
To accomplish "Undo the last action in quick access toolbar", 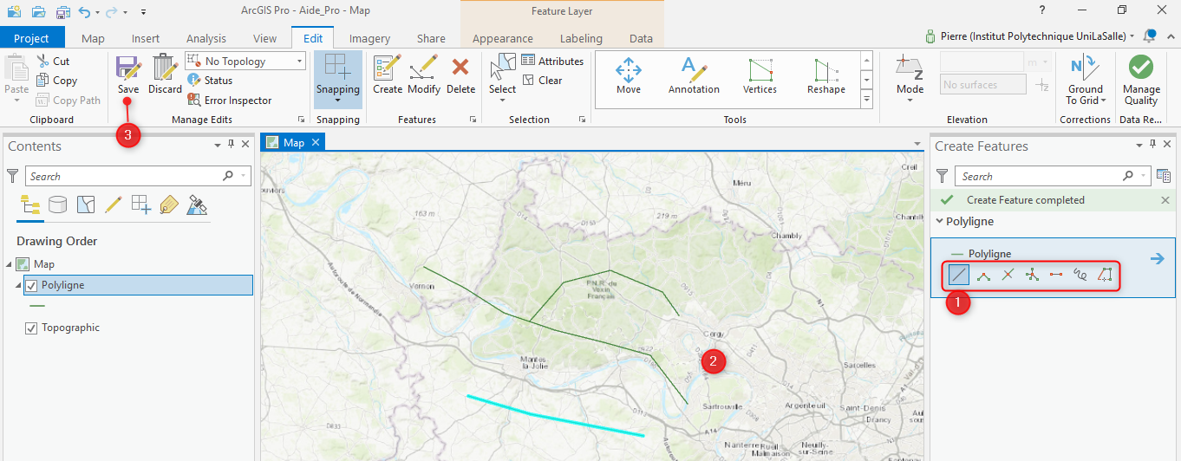I will tap(83, 11).
